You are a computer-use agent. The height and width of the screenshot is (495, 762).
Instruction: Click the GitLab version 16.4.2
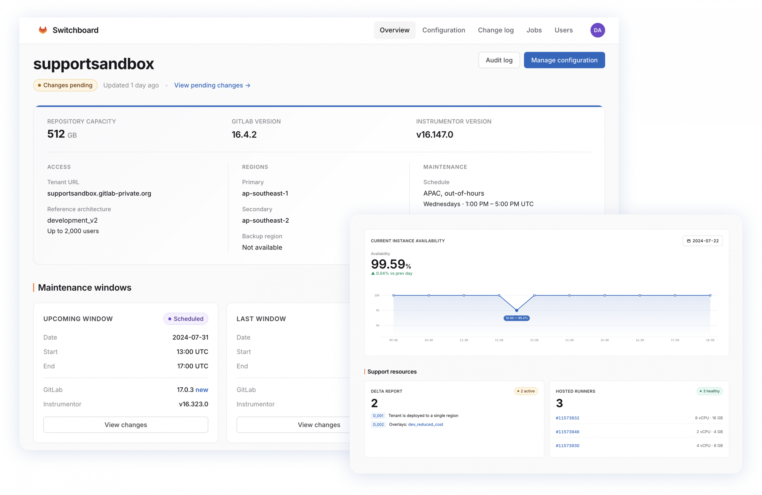pyautogui.click(x=244, y=135)
